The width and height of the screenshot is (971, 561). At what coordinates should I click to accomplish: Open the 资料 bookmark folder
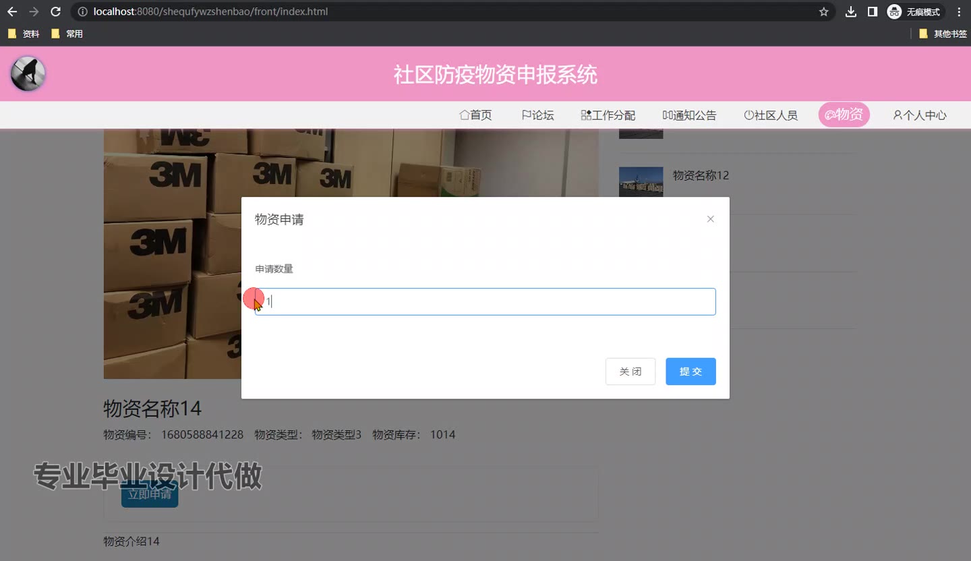pos(24,34)
